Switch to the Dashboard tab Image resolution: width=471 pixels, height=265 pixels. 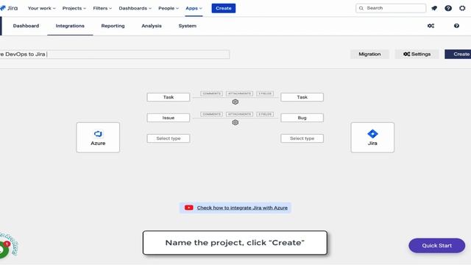tap(26, 26)
